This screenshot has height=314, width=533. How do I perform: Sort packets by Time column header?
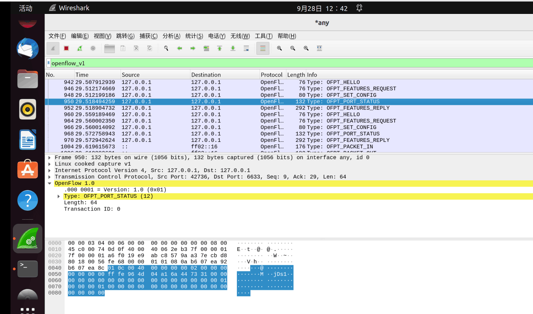pyautogui.click(x=97, y=75)
